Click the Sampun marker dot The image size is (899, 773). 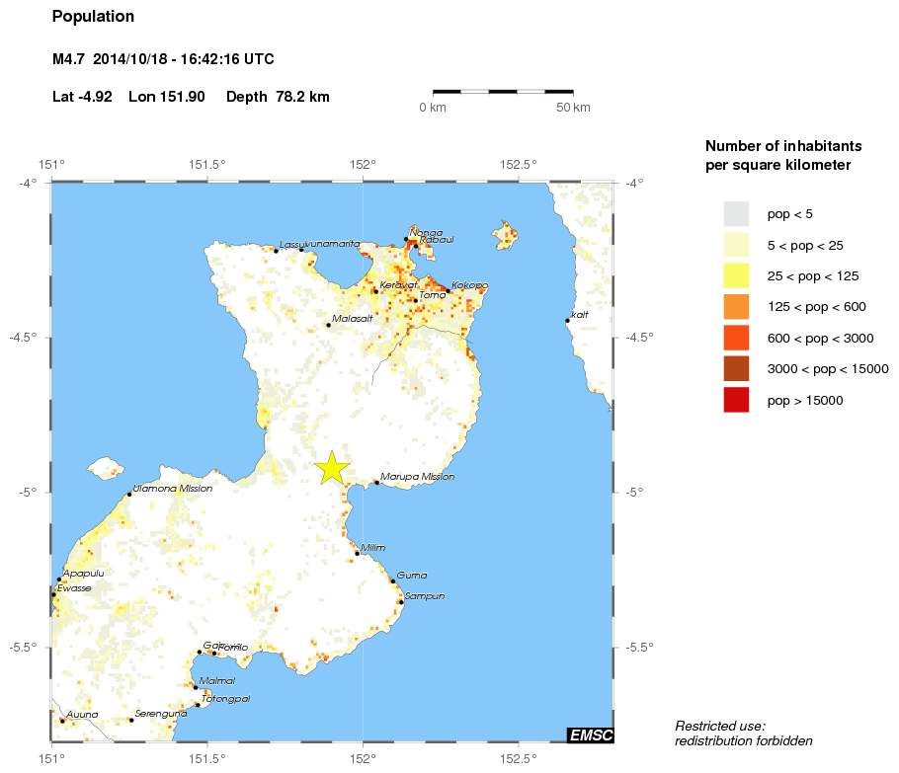[x=400, y=601]
